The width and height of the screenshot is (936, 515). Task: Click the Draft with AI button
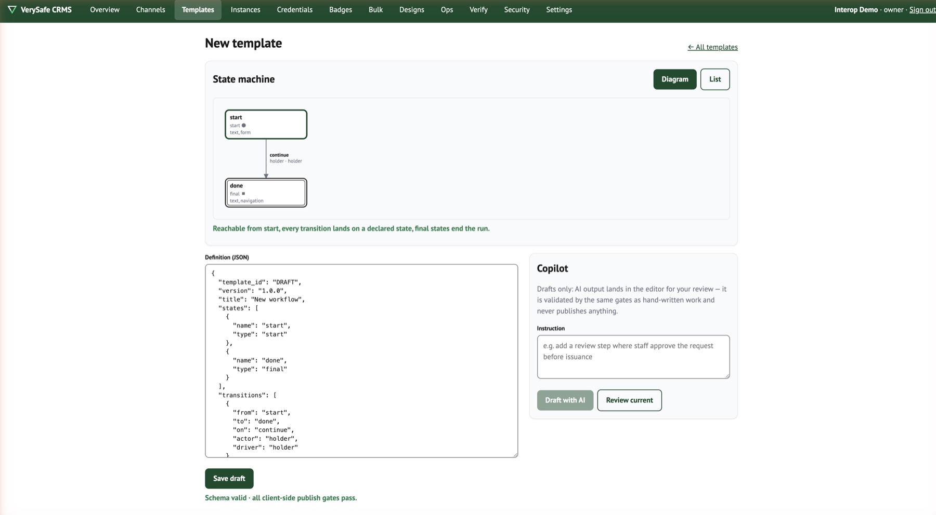[x=565, y=400]
